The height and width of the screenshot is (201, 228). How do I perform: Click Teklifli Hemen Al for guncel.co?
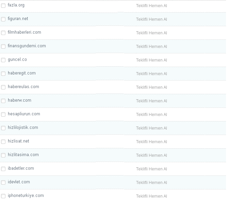pyautogui.click(x=151, y=60)
